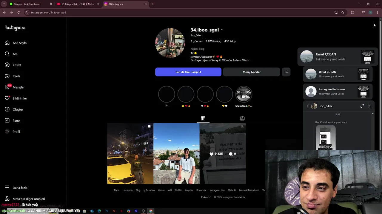Close the ibo_34xx chat panel
Viewport: 382px width, 214px height.
pos(369,106)
